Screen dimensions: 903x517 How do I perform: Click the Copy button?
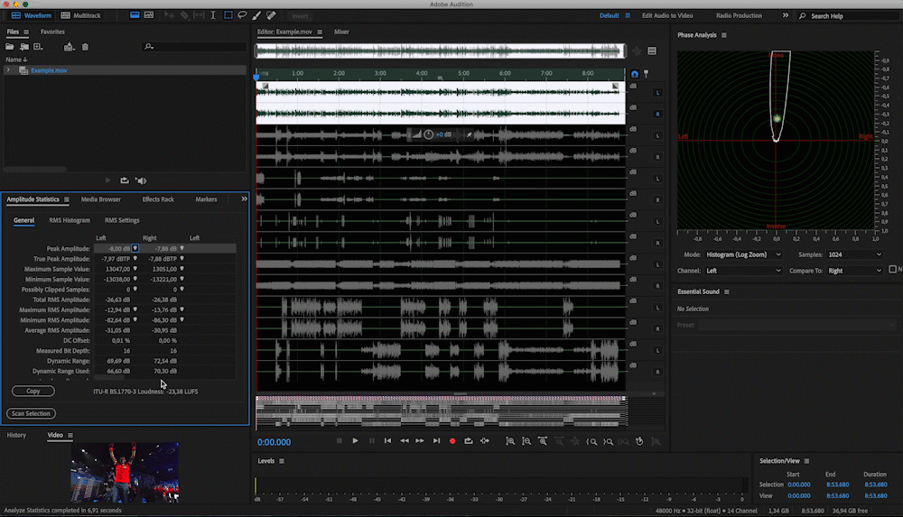(33, 392)
